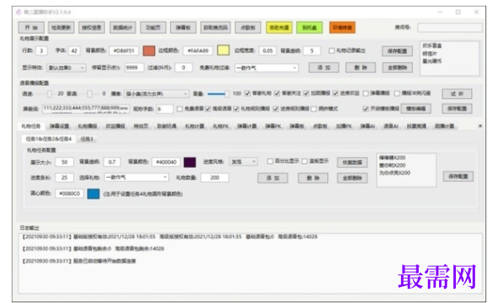Enable the 礼物记录输出 checkbox
Image resolution: width=492 pixels, height=303 pixels.
pyautogui.click(x=331, y=50)
